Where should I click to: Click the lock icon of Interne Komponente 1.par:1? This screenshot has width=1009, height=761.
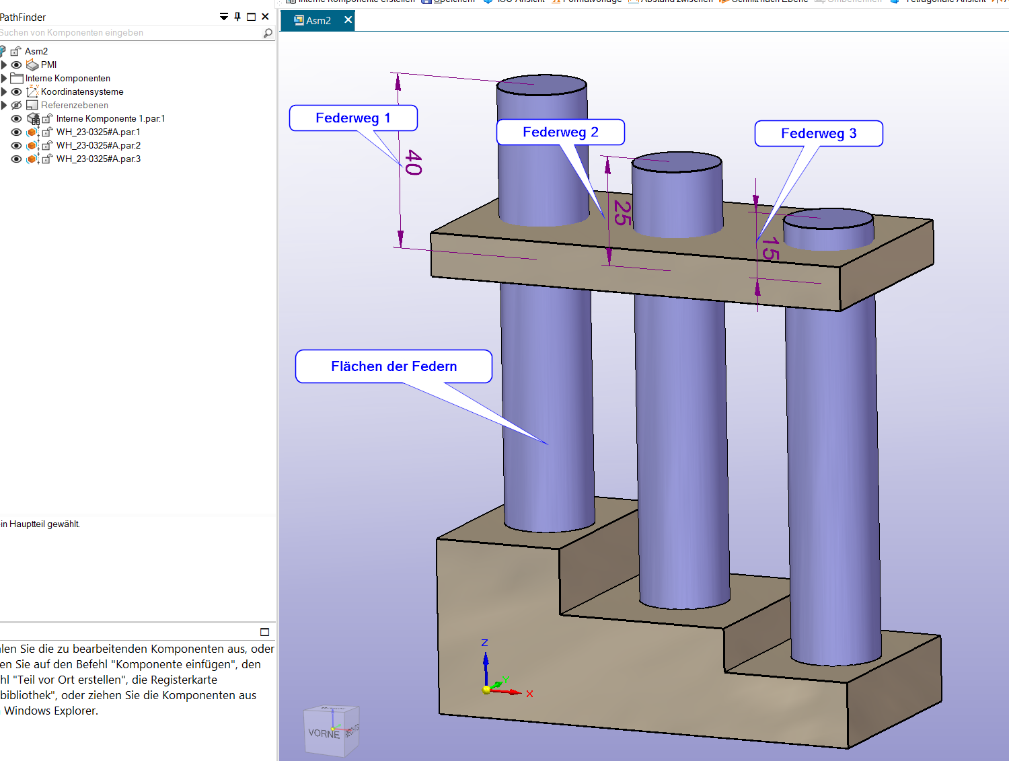tap(47, 118)
